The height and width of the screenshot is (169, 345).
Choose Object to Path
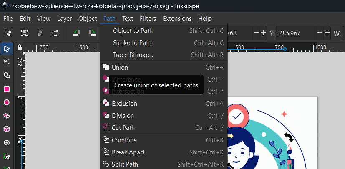tap(164, 31)
